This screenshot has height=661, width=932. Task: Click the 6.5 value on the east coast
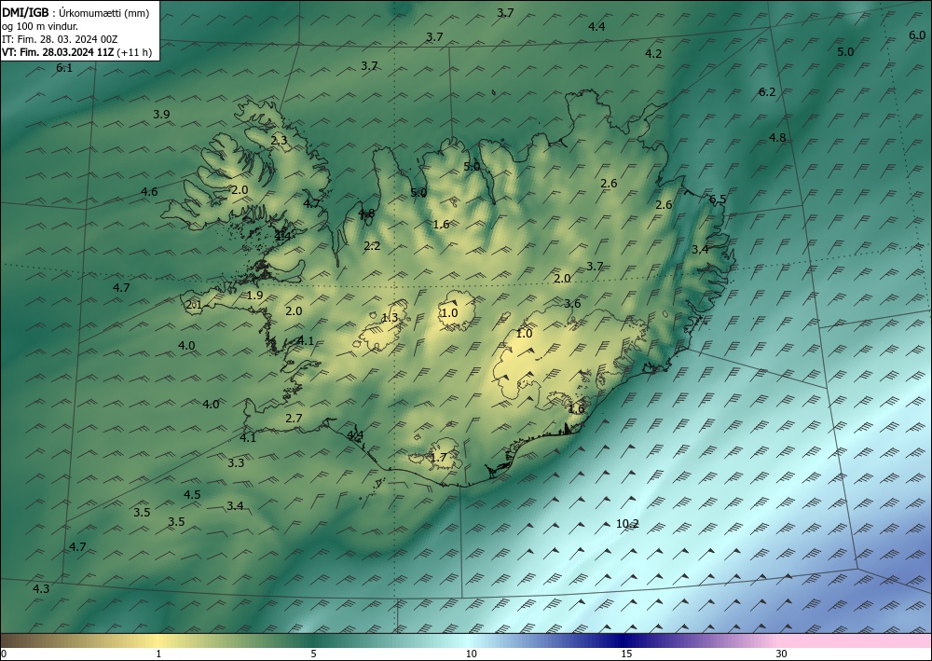[718, 200]
